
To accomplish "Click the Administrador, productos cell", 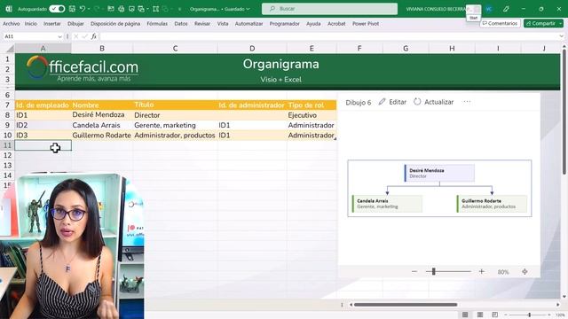I will (x=175, y=136).
